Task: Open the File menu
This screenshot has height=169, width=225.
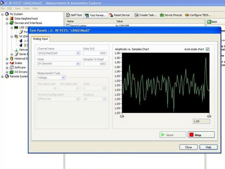Action: tap(3, 8)
